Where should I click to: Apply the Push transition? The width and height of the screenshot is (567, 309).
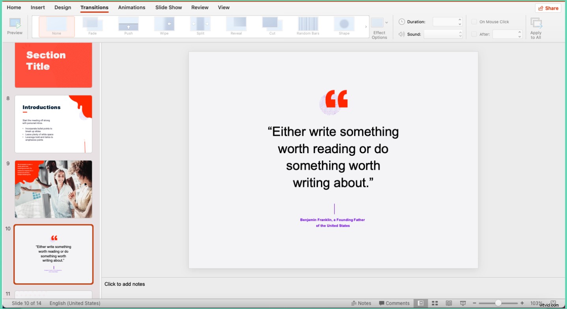tap(128, 25)
